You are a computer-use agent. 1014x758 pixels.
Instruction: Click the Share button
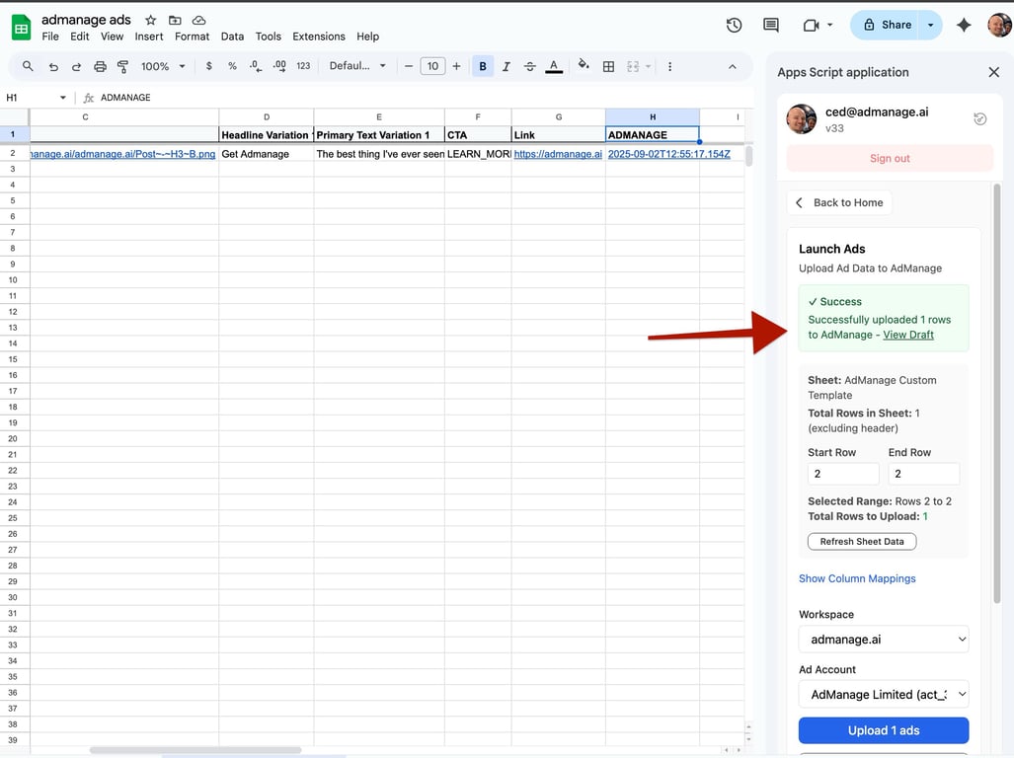click(888, 26)
